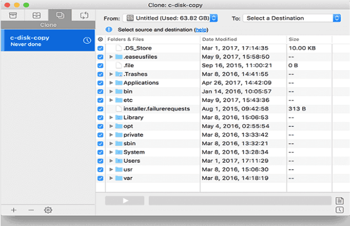Open settings gear in sidebar footer

point(48,210)
